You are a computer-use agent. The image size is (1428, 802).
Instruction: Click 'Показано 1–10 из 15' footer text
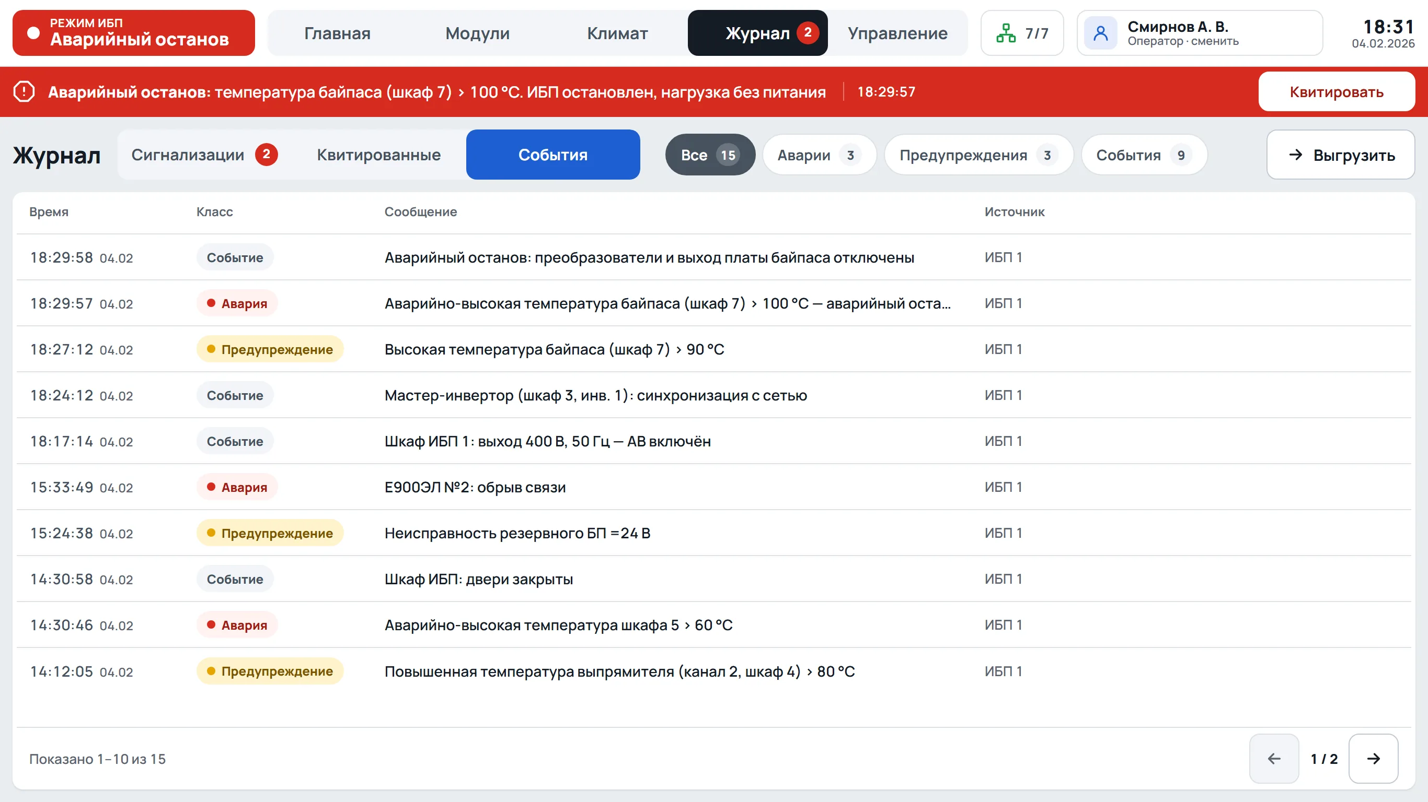point(98,759)
